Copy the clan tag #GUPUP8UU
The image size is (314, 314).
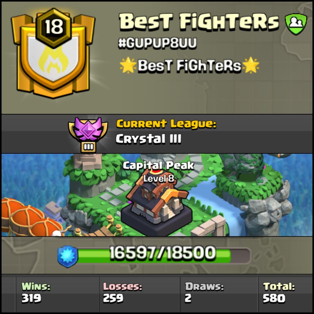[x=157, y=43]
